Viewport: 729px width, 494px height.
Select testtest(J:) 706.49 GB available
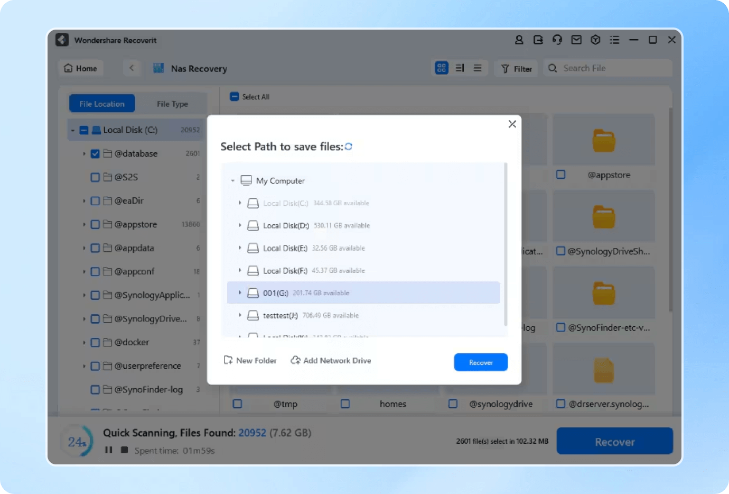pyautogui.click(x=363, y=315)
